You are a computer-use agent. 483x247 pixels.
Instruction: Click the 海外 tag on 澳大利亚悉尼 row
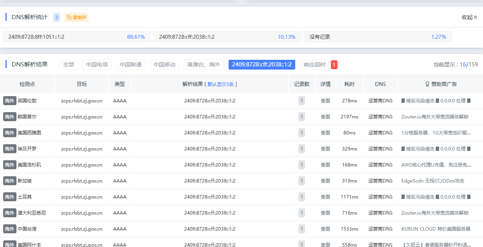[10, 213]
